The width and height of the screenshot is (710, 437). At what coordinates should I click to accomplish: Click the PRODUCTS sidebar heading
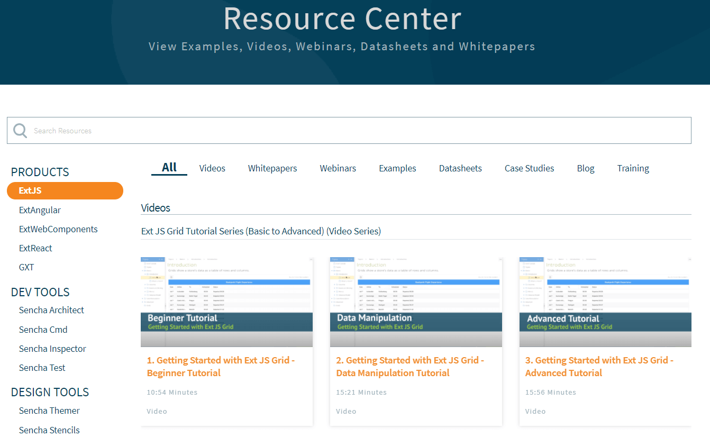pyautogui.click(x=40, y=172)
